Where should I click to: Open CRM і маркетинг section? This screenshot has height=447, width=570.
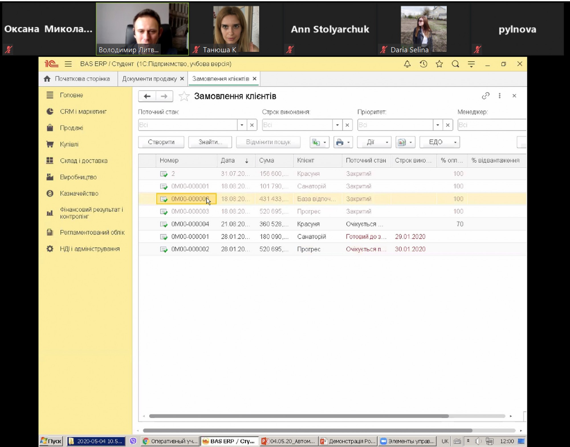pyautogui.click(x=83, y=111)
